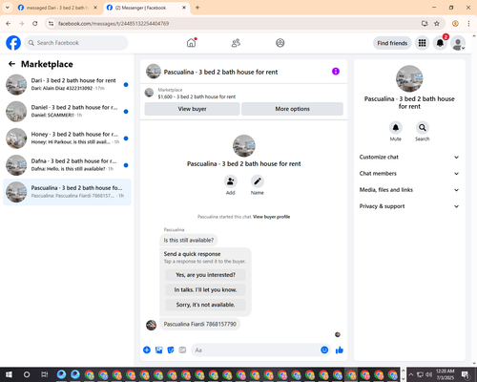Screen dimensions: 477x382
Task: Expand Privacy & support section
Action: point(409,206)
